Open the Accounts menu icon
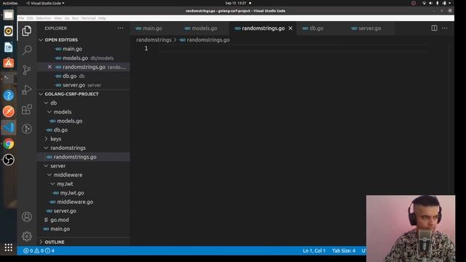466x262 pixels. coord(27,217)
